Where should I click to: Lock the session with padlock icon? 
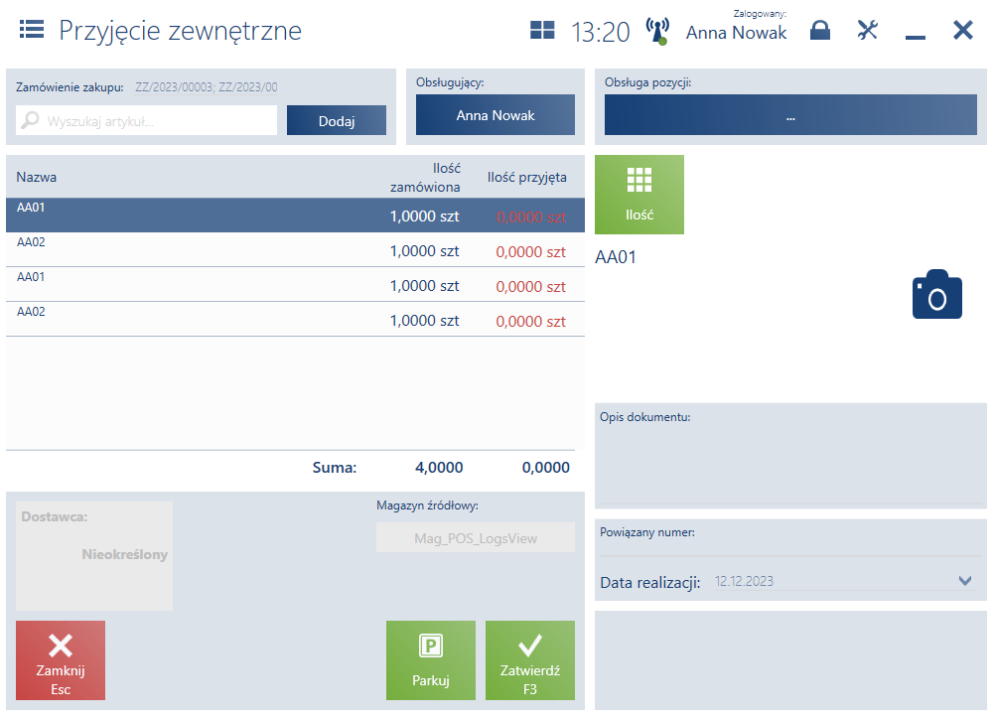point(820,30)
